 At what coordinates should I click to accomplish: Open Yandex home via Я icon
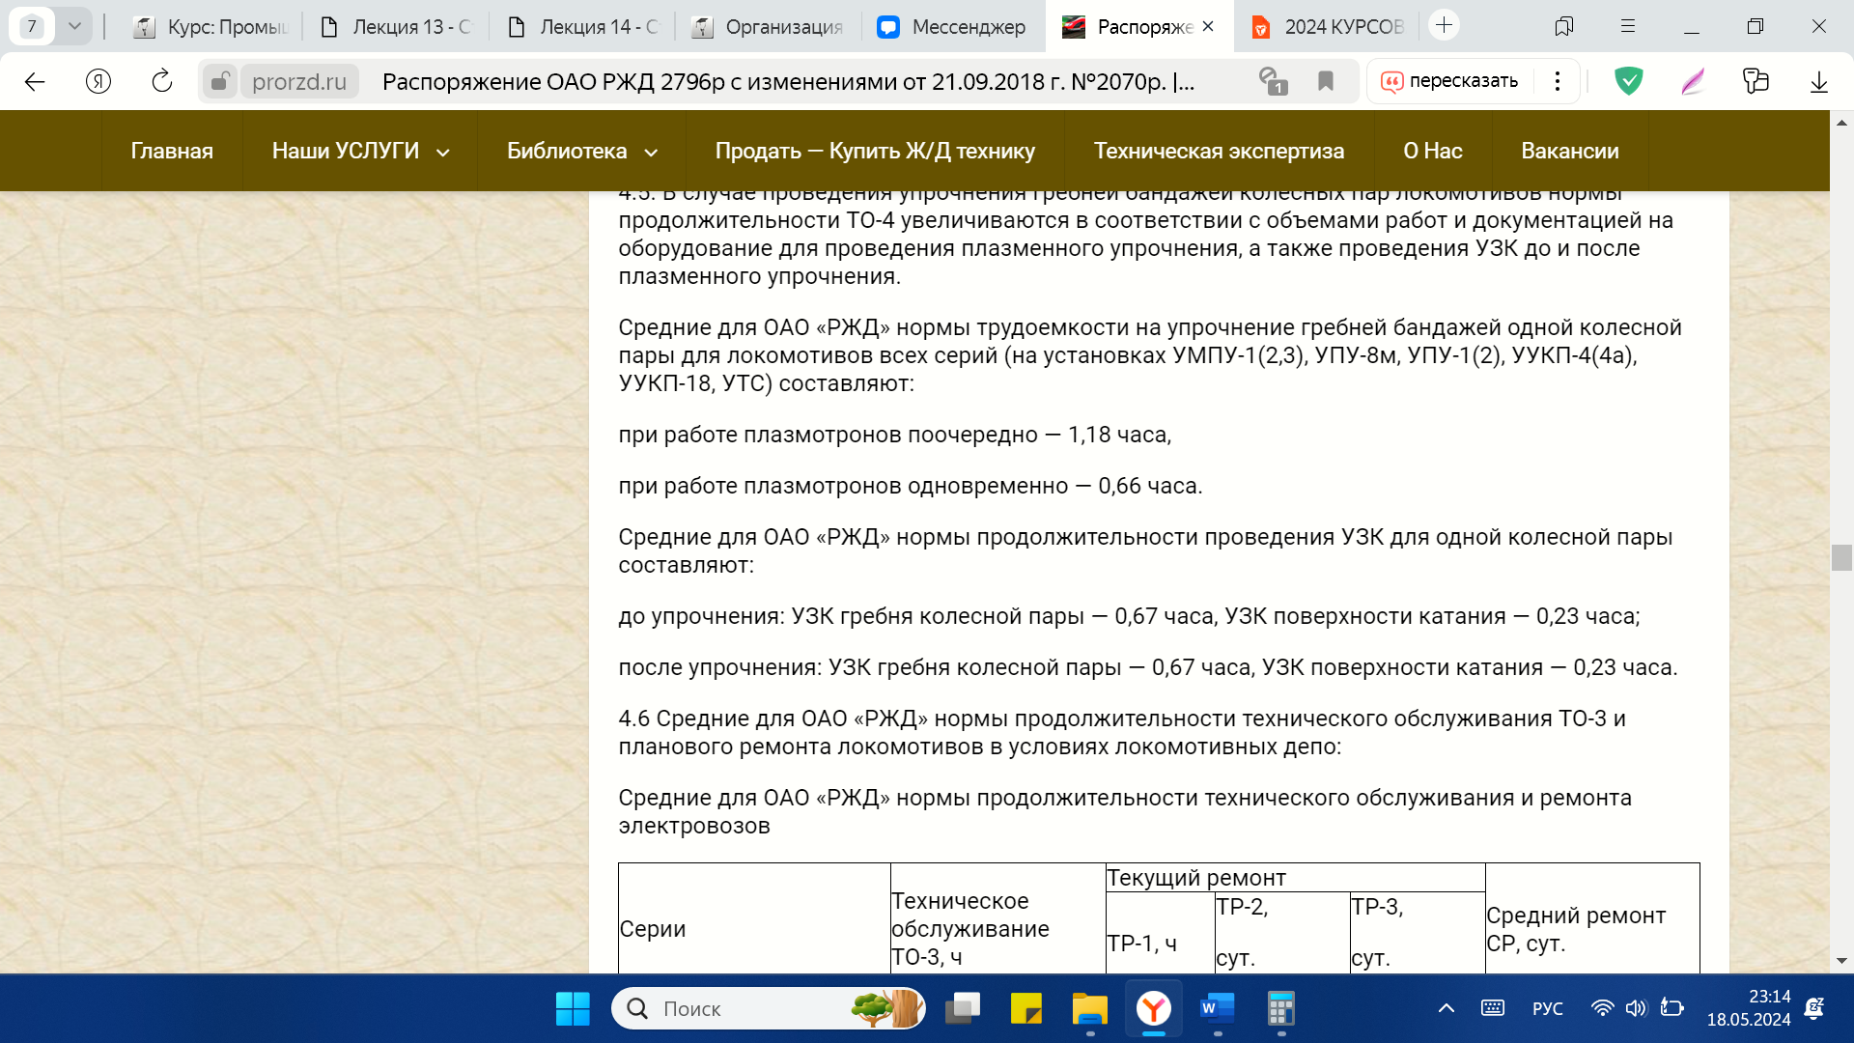pyautogui.click(x=98, y=82)
